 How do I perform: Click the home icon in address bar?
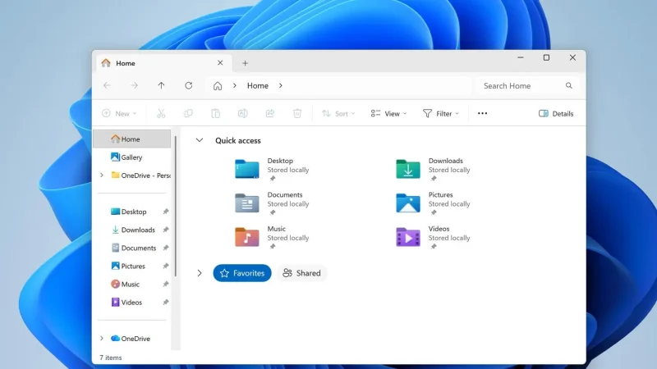[218, 86]
